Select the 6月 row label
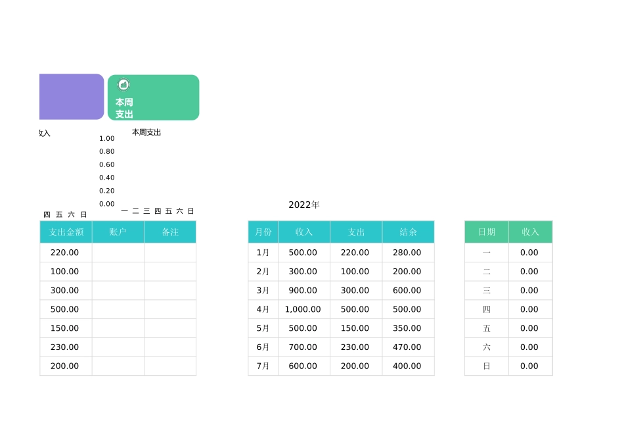This screenshot has height=442, width=624. coord(263,347)
